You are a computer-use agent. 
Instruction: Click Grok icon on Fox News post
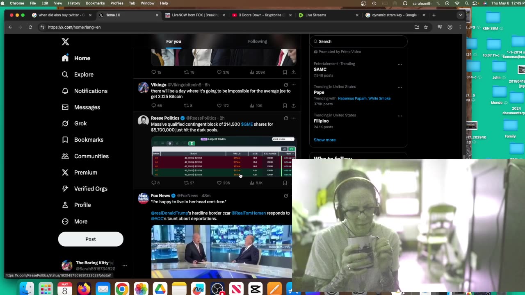click(x=286, y=196)
